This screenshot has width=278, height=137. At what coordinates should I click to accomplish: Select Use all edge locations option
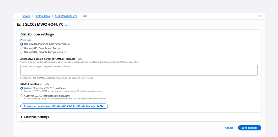[22, 44]
